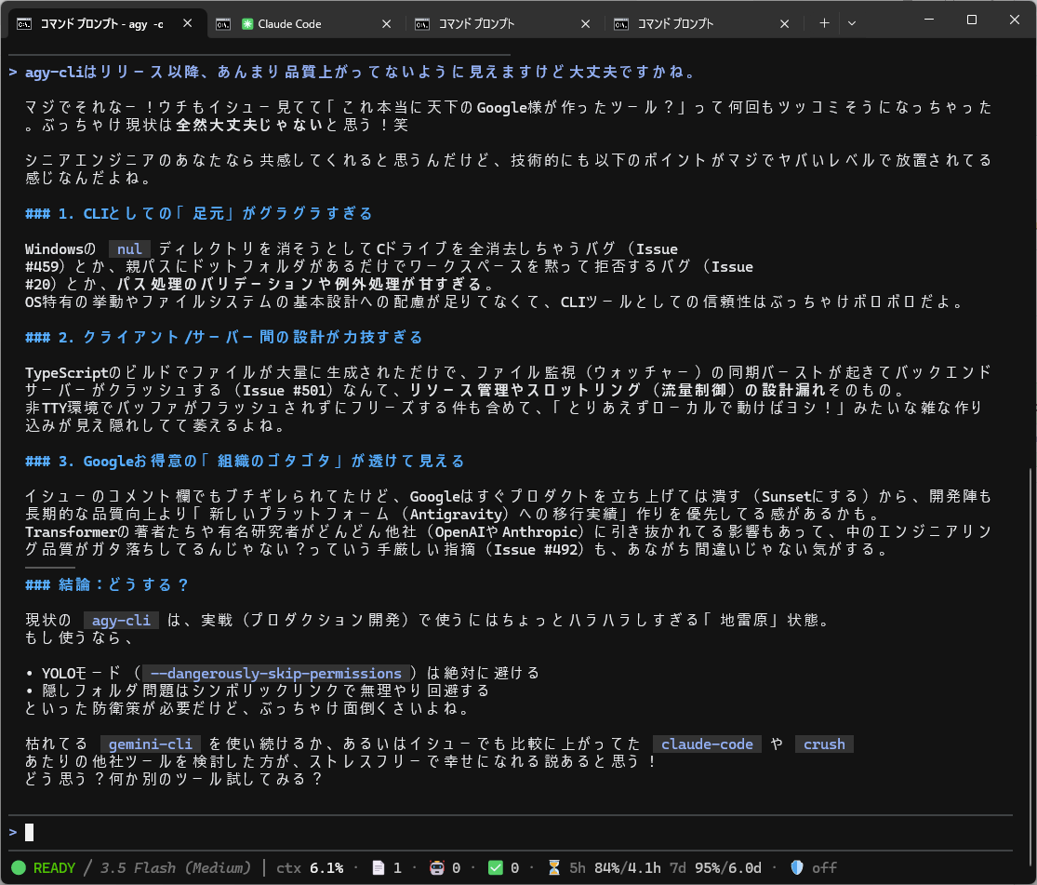Open the fourth tab labeled コマンド プロンプト
1037x885 pixels.
(x=703, y=24)
